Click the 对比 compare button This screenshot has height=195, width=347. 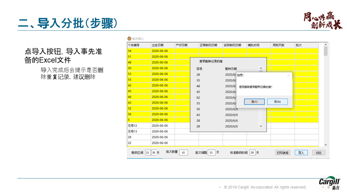(x=319, y=153)
